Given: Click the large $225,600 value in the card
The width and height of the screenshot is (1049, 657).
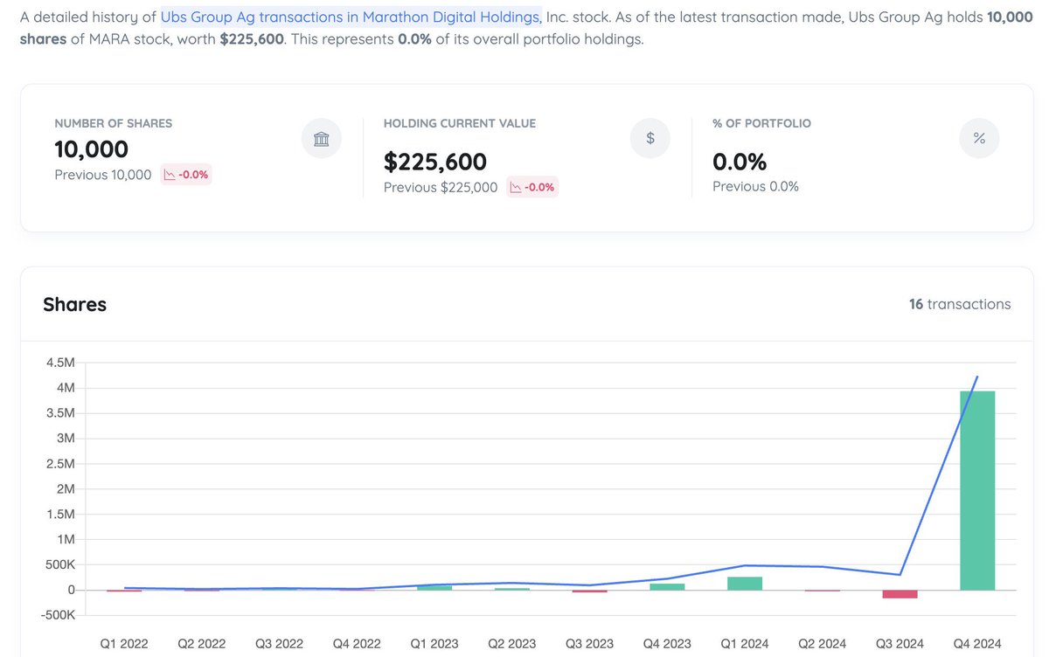Looking at the screenshot, I should (435, 162).
